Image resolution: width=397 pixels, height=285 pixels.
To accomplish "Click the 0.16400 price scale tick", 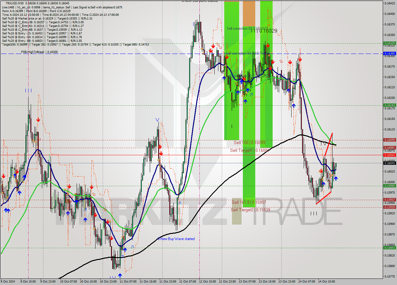I will tap(390, 14).
